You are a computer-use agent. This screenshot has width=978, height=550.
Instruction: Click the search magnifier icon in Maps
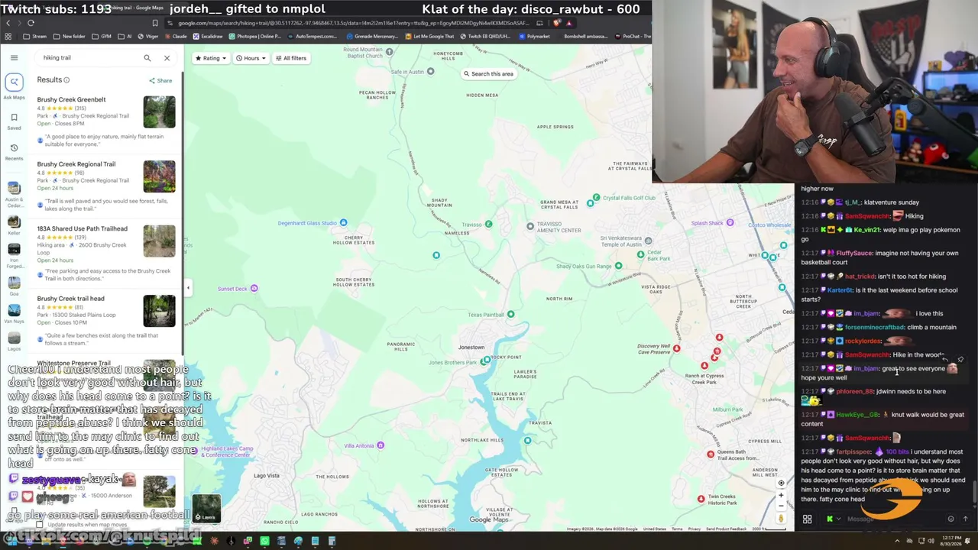click(x=147, y=58)
